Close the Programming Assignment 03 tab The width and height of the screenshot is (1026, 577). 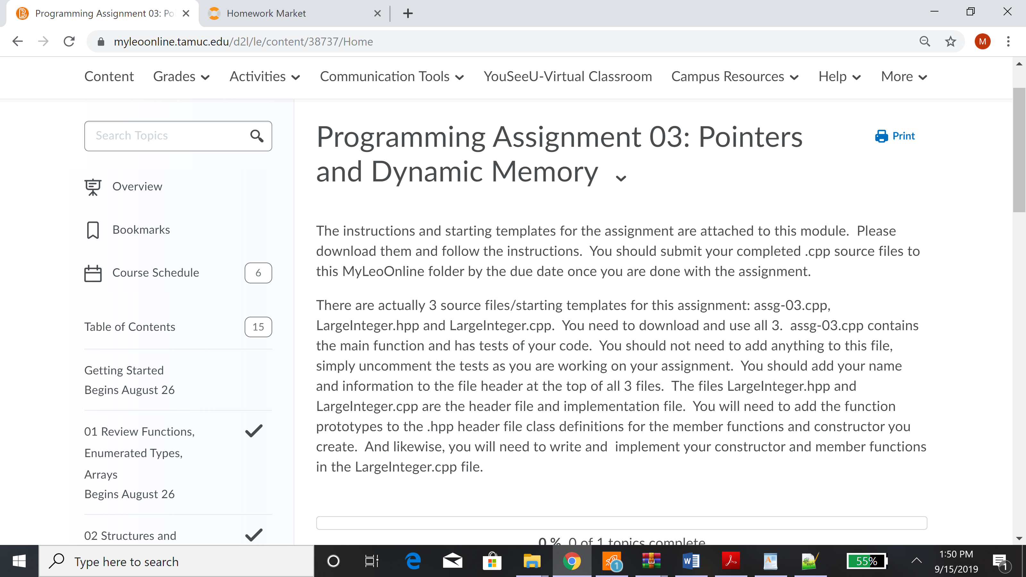[186, 13]
